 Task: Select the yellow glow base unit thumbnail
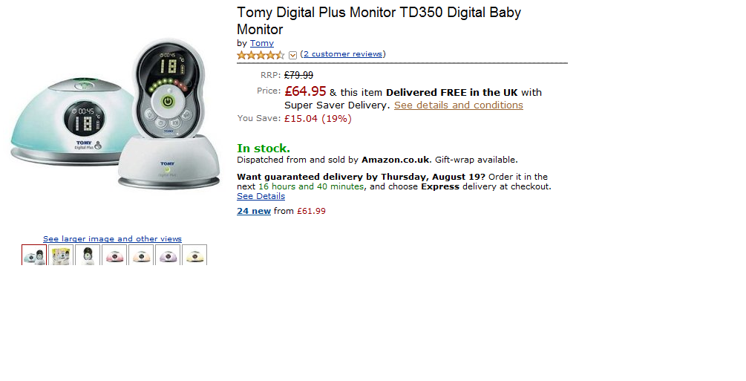tap(194, 255)
